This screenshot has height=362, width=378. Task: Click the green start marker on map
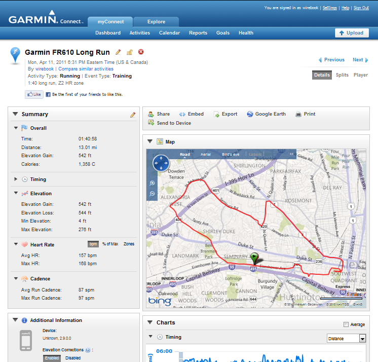click(x=254, y=258)
